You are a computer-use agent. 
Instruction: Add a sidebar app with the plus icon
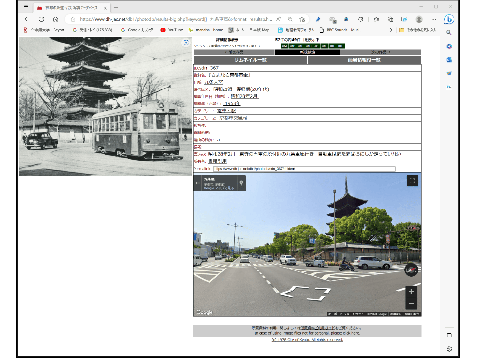449,101
